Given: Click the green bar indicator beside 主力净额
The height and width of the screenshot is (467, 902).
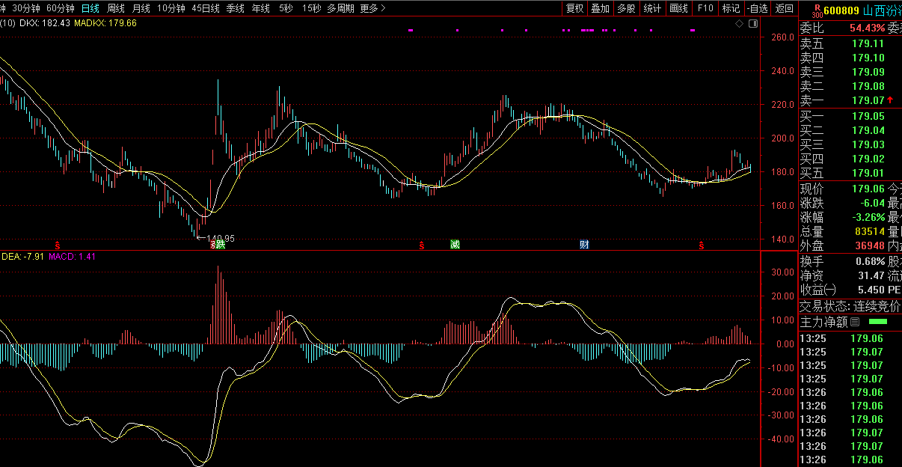Looking at the screenshot, I should [877, 322].
